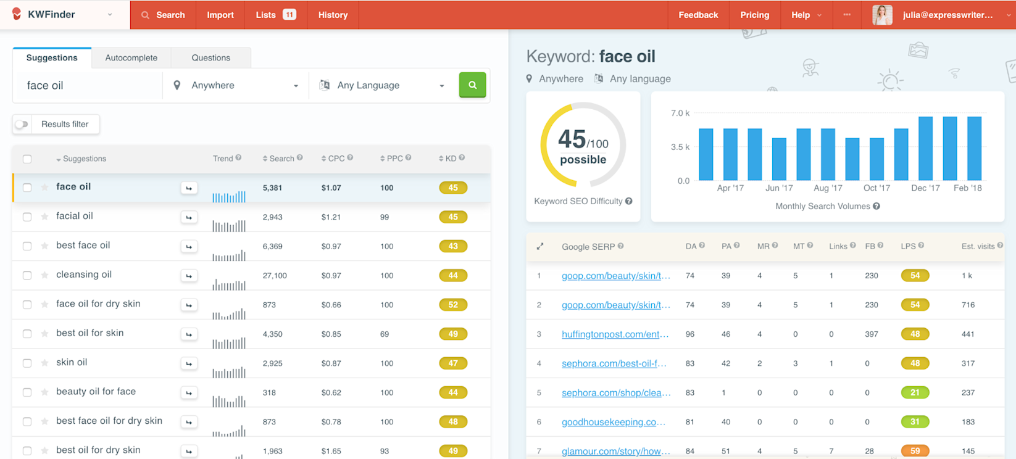Open the Anywhere location dropdown

pyautogui.click(x=236, y=85)
